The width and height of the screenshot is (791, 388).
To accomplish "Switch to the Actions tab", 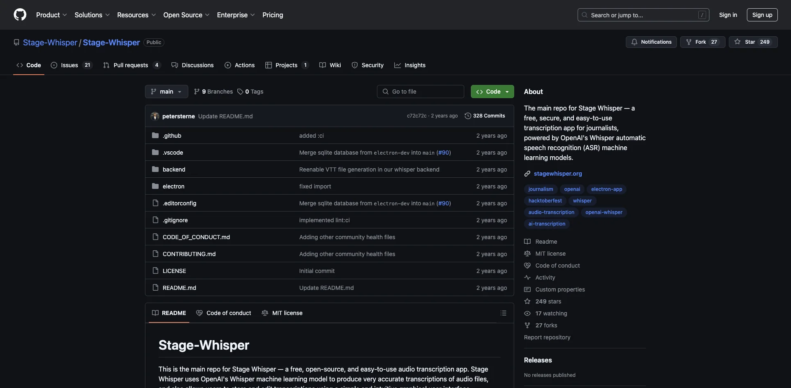I will coord(240,65).
